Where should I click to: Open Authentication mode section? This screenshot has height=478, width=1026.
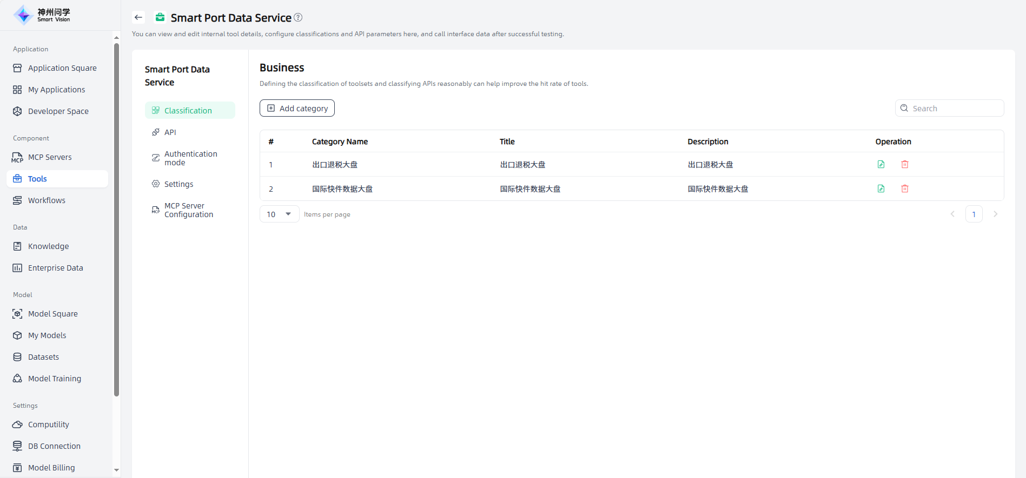coord(190,158)
